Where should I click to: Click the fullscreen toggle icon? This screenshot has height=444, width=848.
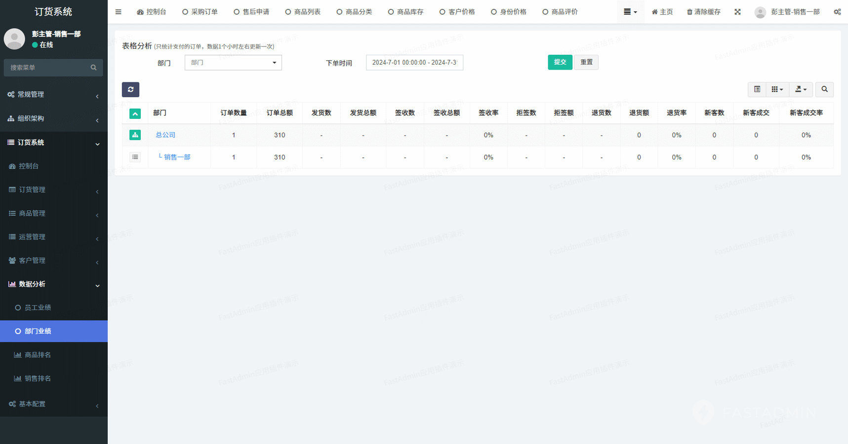pyautogui.click(x=737, y=12)
